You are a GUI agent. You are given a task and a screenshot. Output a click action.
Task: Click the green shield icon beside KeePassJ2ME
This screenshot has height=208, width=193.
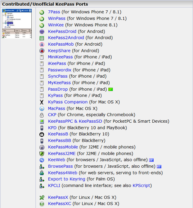tap(42, 154)
